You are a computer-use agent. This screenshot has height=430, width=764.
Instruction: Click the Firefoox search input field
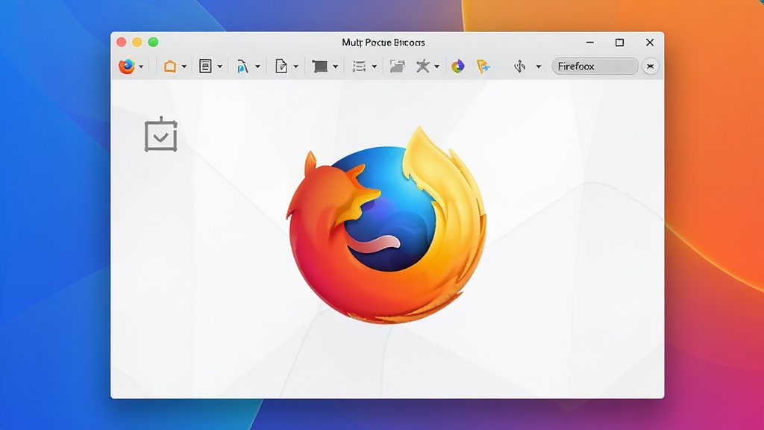[x=595, y=66]
